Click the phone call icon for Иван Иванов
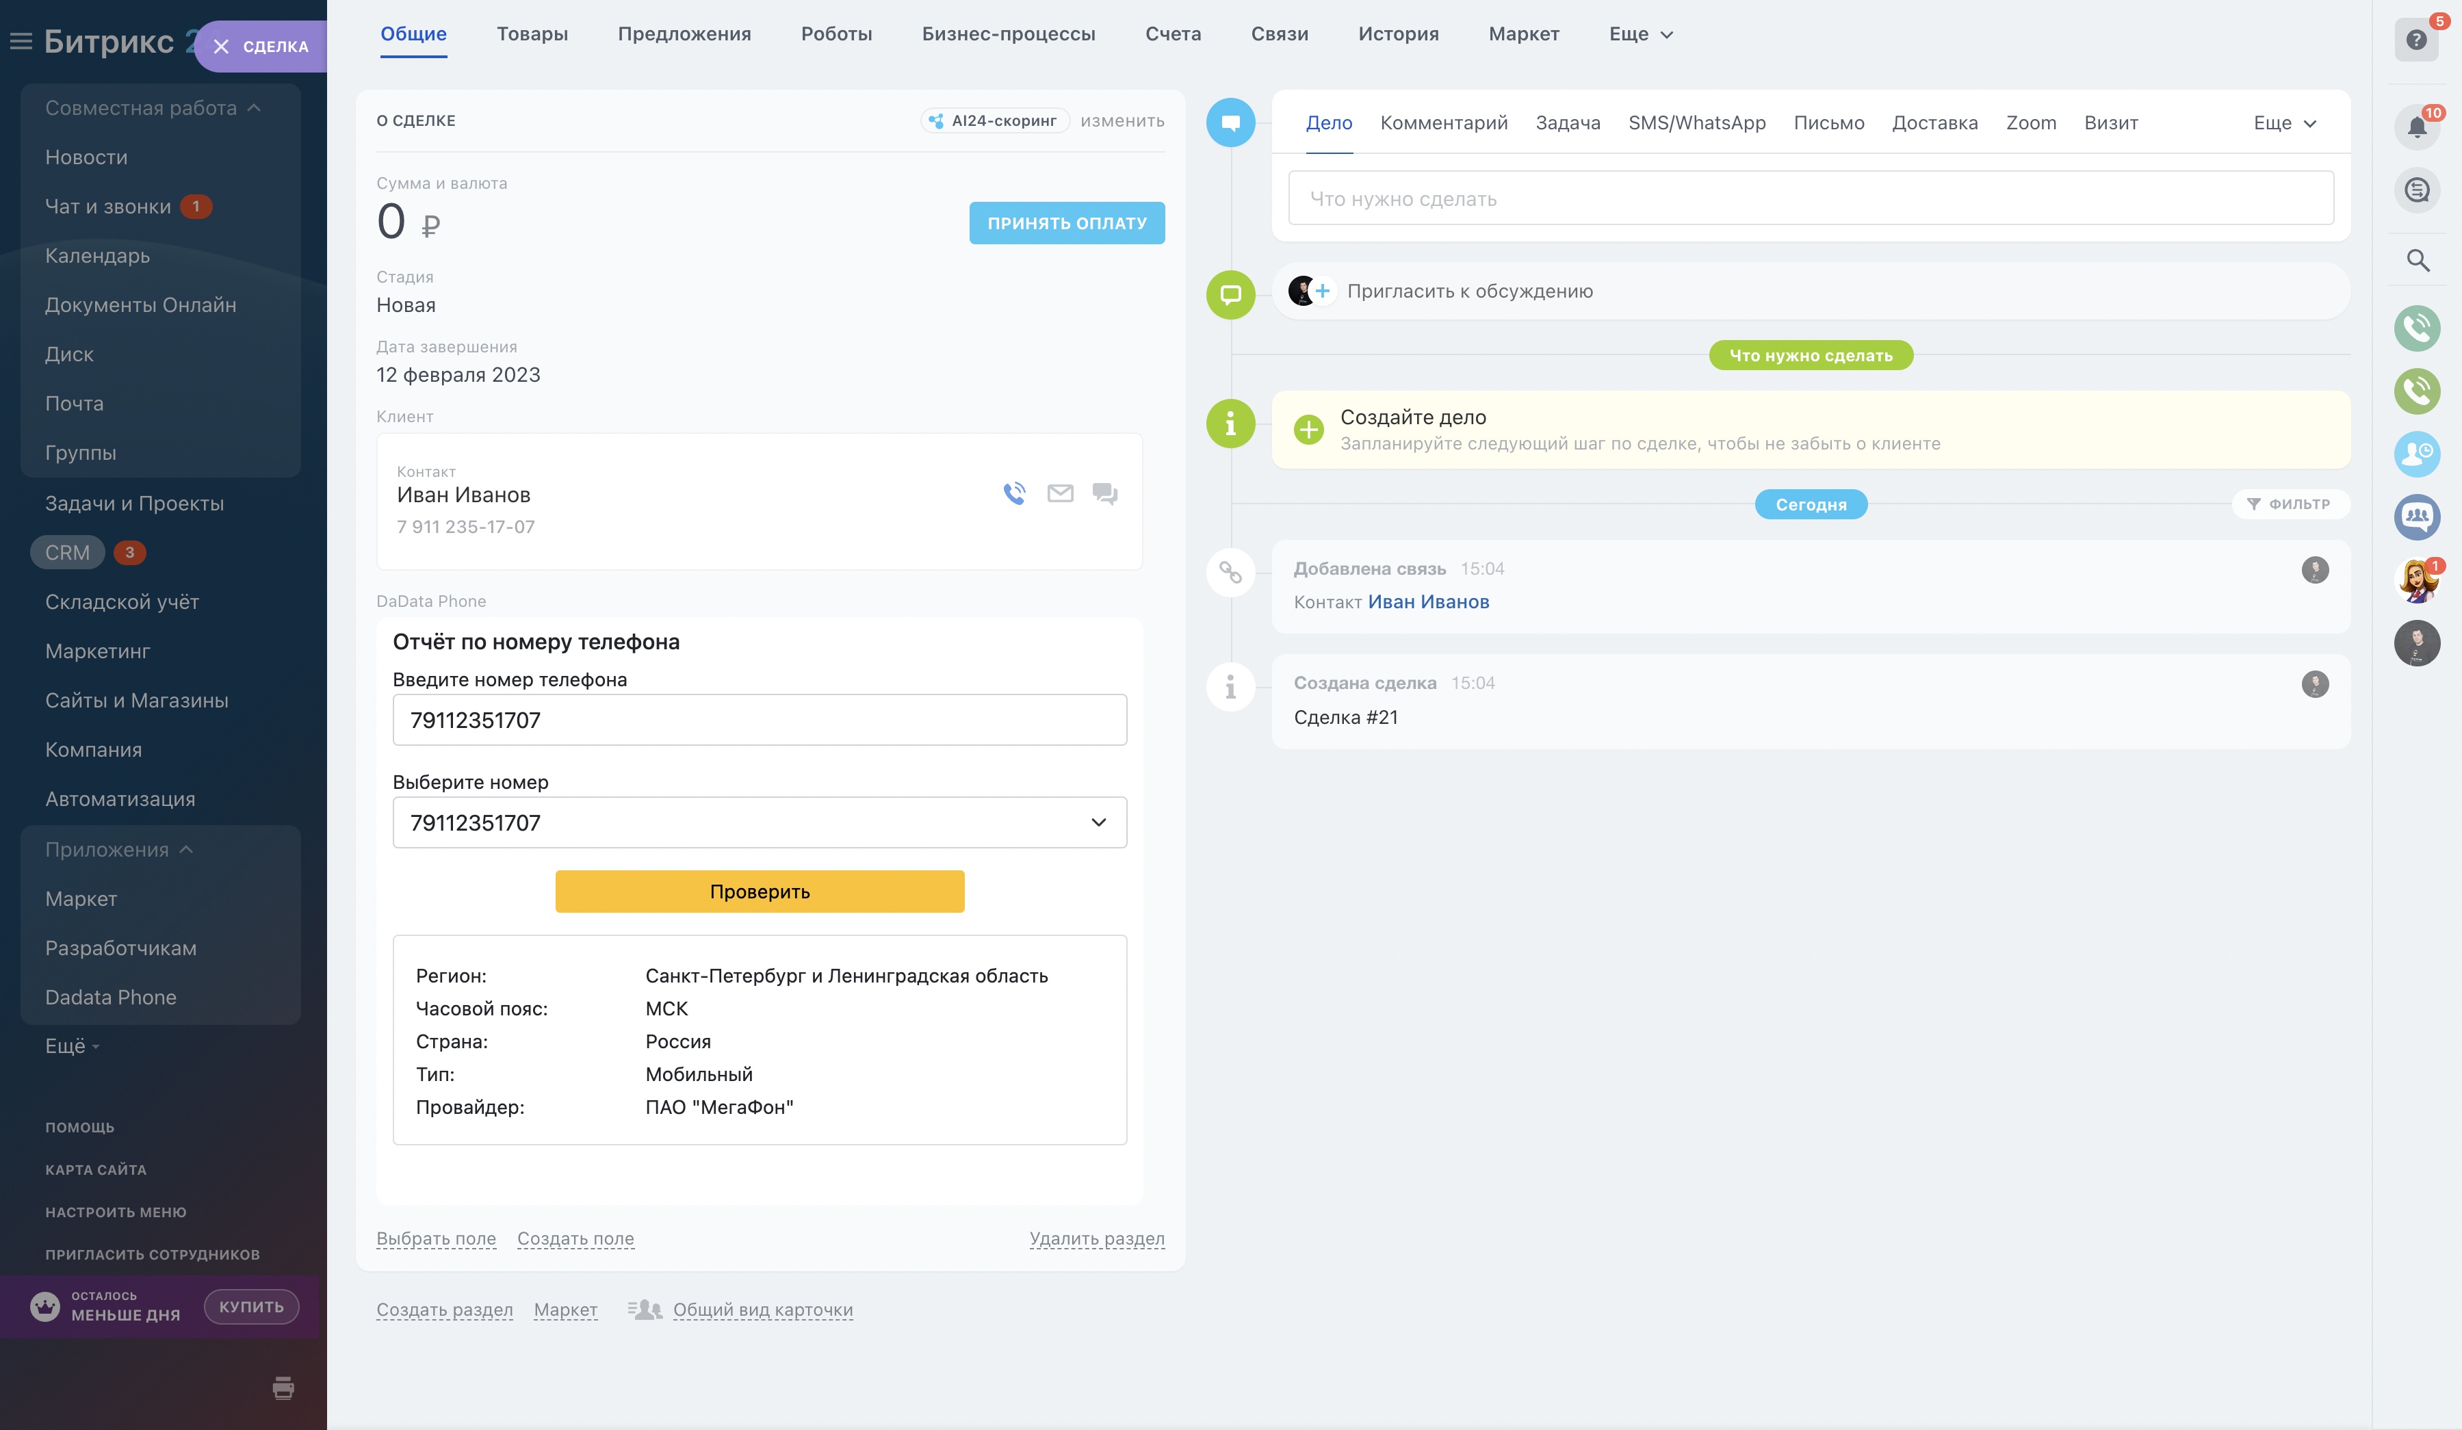Screen dimensions: 2462x1430 (1014, 493)
